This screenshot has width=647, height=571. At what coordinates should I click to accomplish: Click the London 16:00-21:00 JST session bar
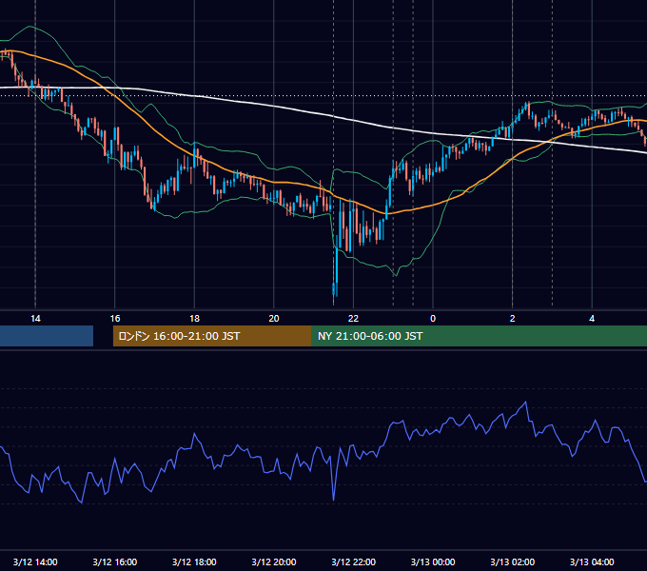tap(212, 336)
